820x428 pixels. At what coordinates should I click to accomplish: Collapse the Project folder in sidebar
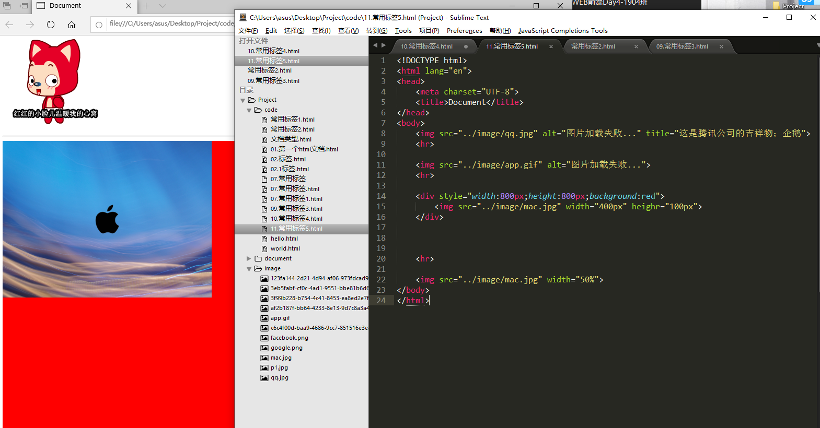click(242, 100)
